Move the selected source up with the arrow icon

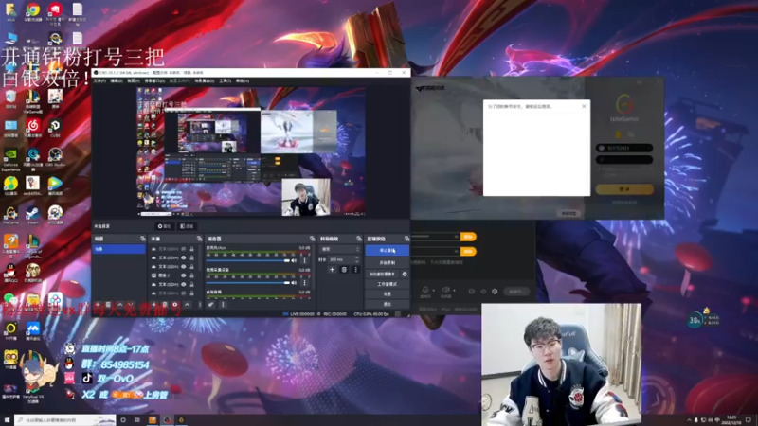187,304
